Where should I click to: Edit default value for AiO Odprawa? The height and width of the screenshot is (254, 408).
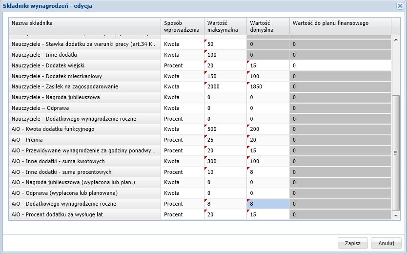[268, 193]
